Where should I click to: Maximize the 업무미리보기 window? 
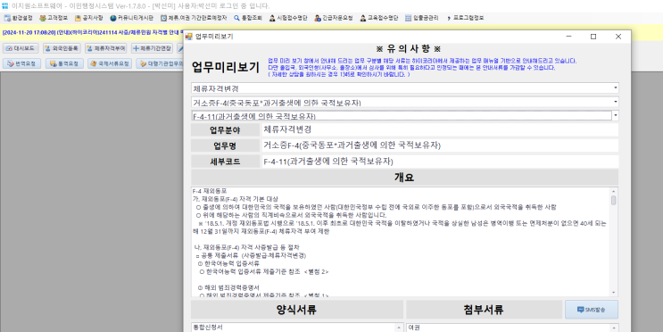click(x=593, y=37)
